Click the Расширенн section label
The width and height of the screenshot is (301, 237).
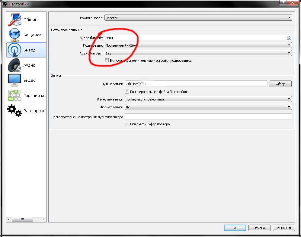click(x=34, y=110)
